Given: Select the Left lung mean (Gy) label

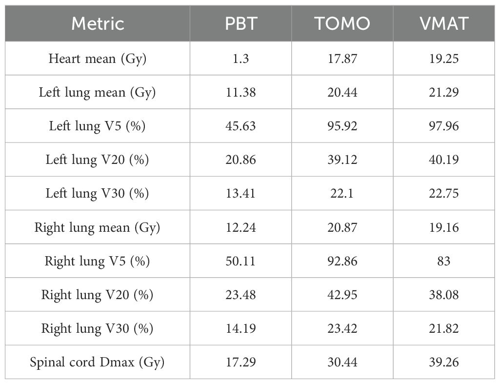Looking at the screenshot, I should point(98,92).
